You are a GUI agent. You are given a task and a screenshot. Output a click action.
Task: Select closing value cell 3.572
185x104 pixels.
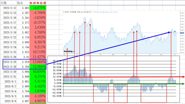coord(23,22)
